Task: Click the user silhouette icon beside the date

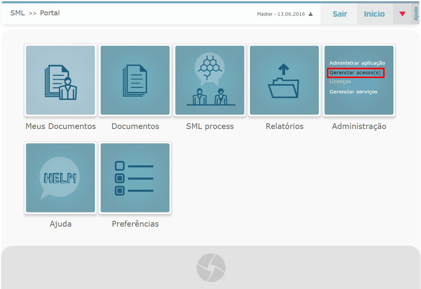Action: click(310, 14)
